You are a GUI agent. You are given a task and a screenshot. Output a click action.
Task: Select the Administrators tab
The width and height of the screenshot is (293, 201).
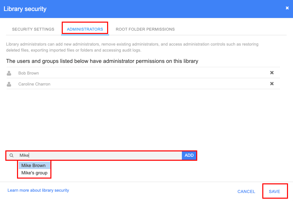[84, 29]
